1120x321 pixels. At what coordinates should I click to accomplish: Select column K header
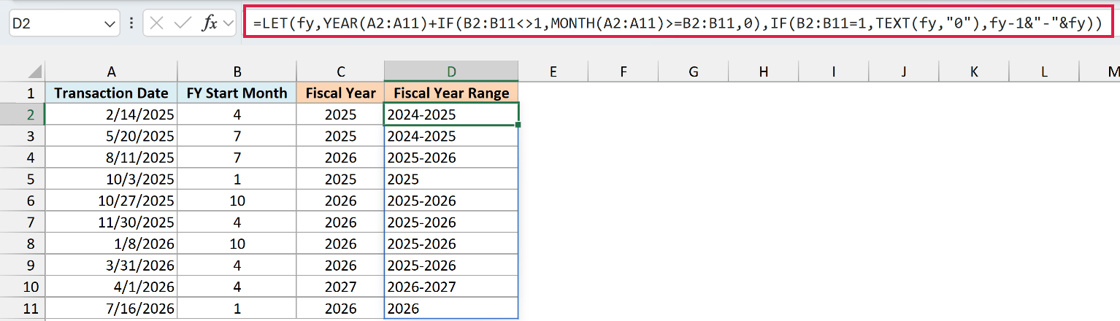974,71
